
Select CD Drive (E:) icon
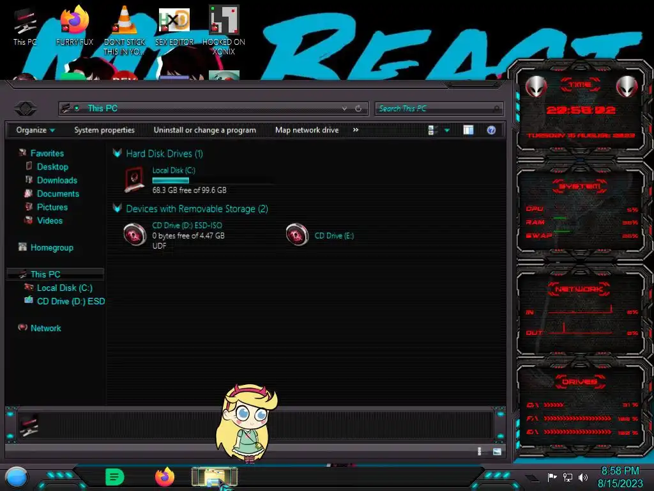pyautogui.click(x=297, y=235)
